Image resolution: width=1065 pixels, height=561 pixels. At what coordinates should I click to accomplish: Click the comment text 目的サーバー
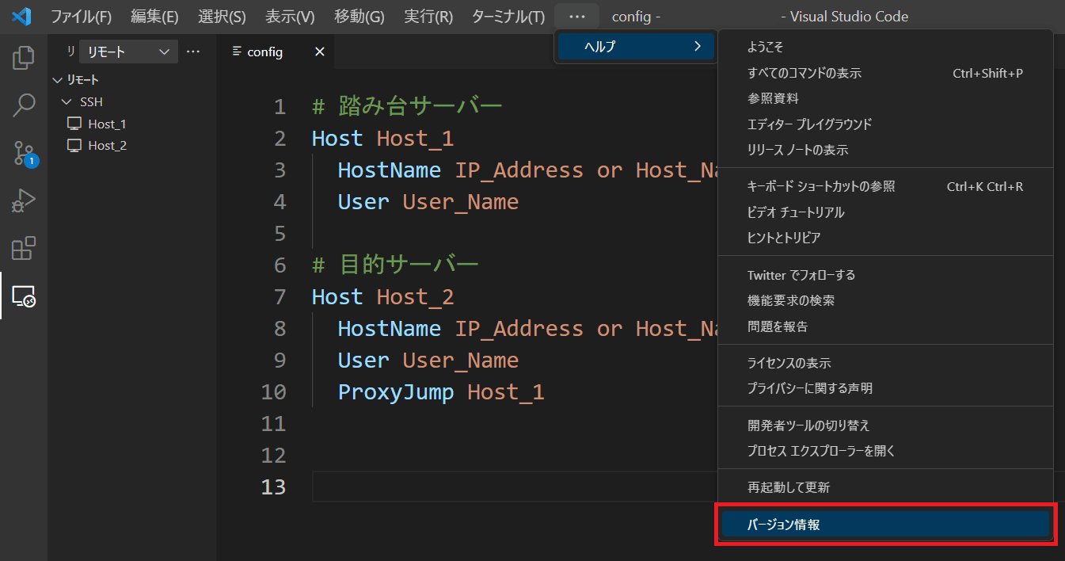[409, 265]
